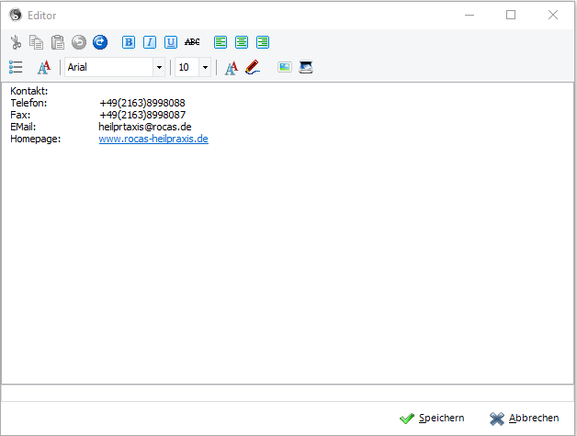This screenshot has width=577, height=436.
Task: Click the Homepage: label
Action: tap(35, 139)
